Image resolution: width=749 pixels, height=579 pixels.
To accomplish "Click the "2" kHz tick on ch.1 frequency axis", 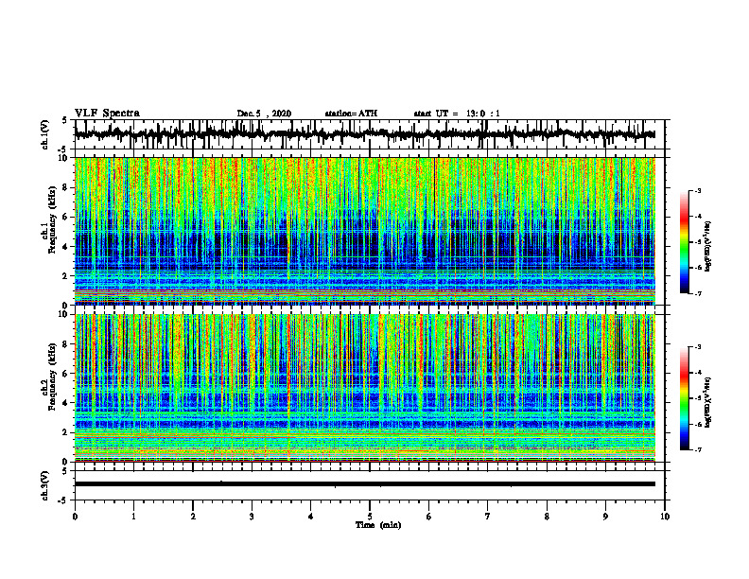I will [x=66, y=275].
